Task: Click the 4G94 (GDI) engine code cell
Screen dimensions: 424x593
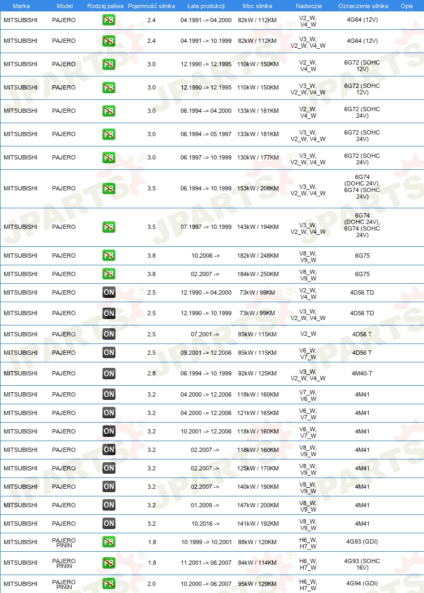Action: pos(362,584)
